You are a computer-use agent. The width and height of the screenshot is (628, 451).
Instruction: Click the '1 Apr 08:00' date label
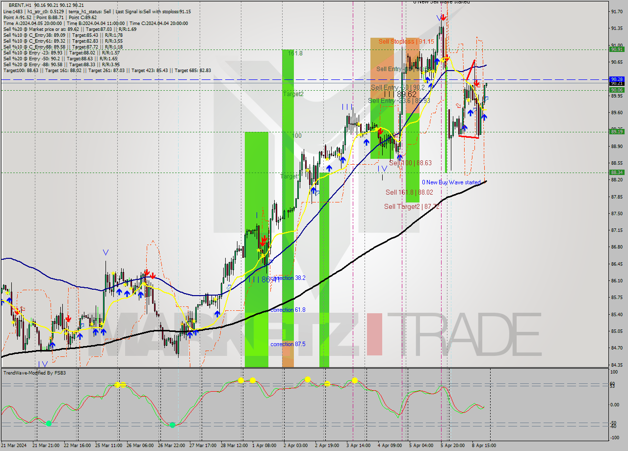coord(264,446)
